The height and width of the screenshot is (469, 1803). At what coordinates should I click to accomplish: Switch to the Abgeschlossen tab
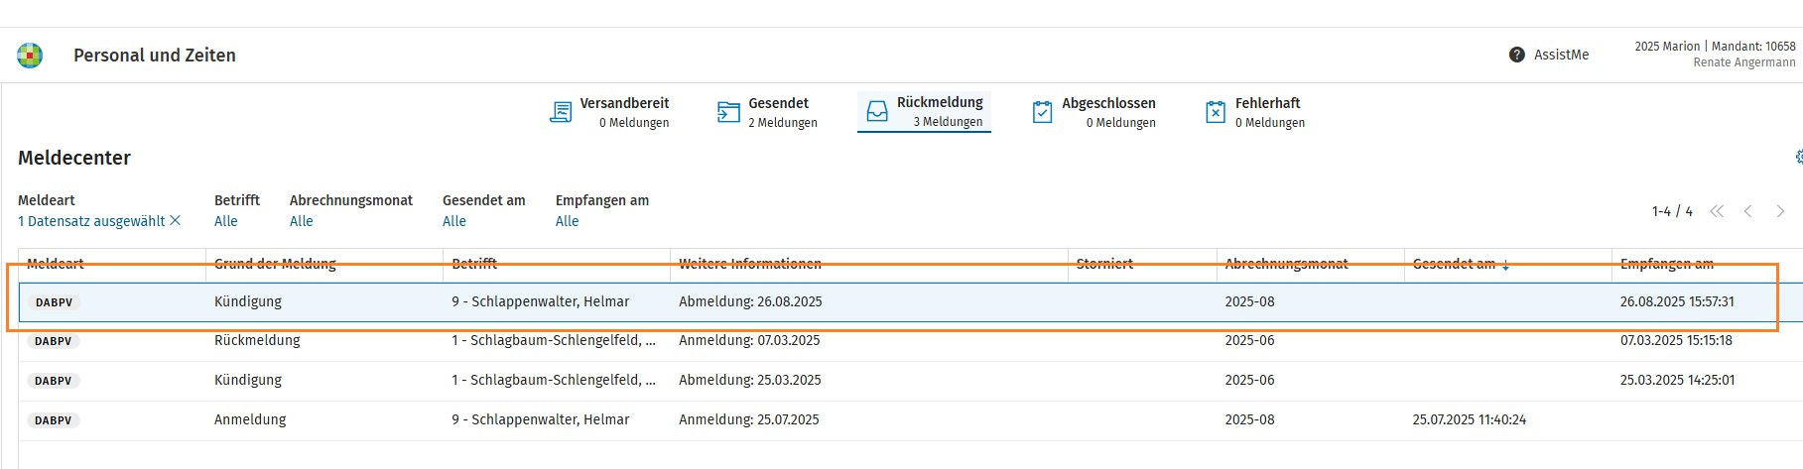tap(1107, 111)
